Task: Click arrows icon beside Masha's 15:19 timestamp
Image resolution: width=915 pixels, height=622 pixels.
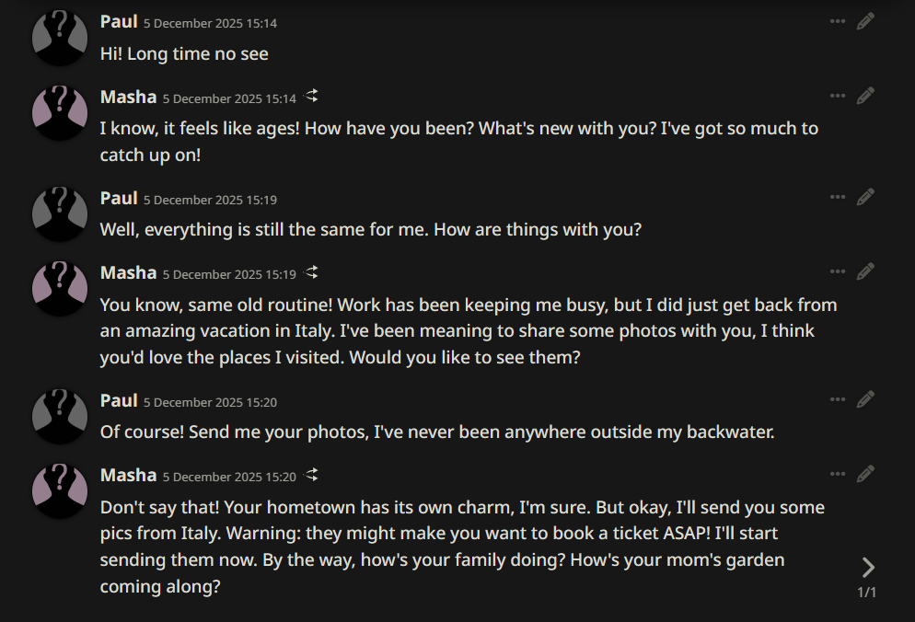Action: (x=312, y=272)
